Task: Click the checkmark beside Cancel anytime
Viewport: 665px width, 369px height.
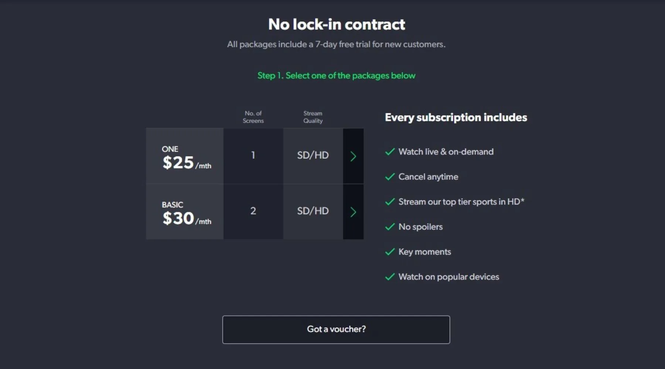Action: 390,177
